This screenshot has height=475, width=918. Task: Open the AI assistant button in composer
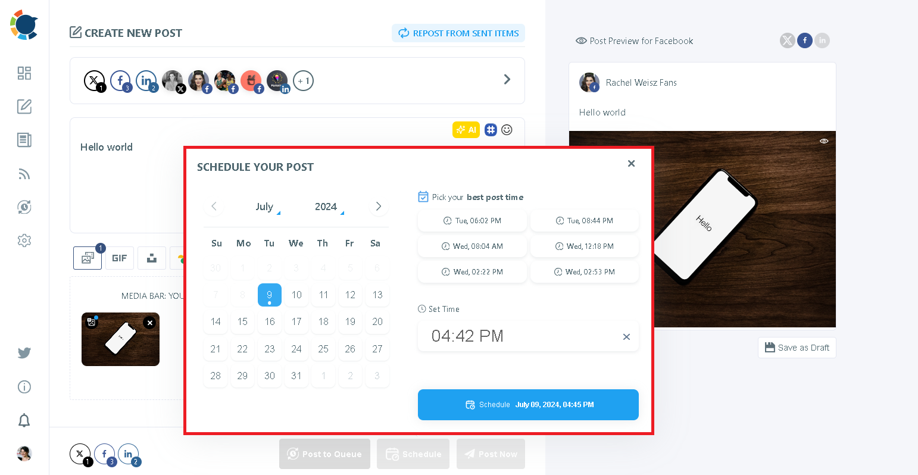click(x=466, y=130)
